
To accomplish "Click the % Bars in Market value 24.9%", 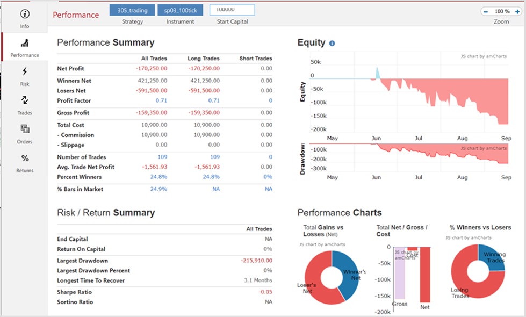I will [x=158, y=189].
